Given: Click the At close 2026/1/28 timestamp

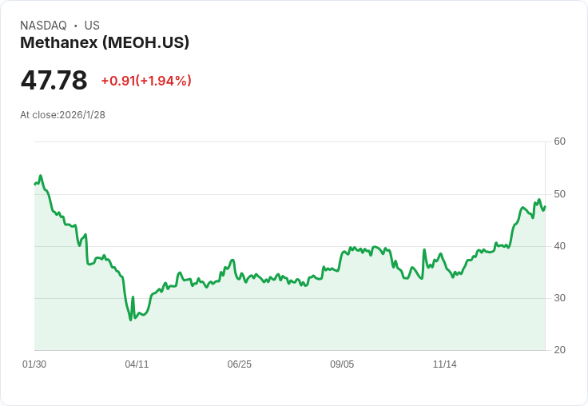Looking at the screenshot, I should [x=62, y=115].
